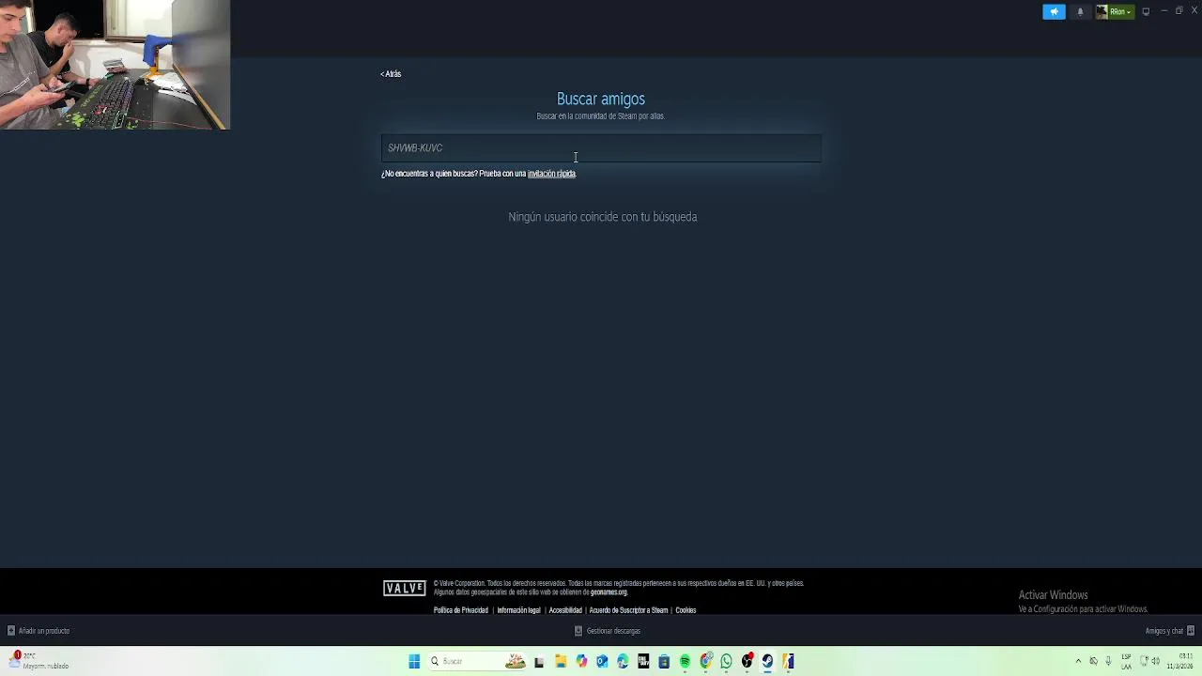Viewport: 1202px width, 676px height.
Task: Click the webcam overlay thumbnail
Action: point(115,65)
